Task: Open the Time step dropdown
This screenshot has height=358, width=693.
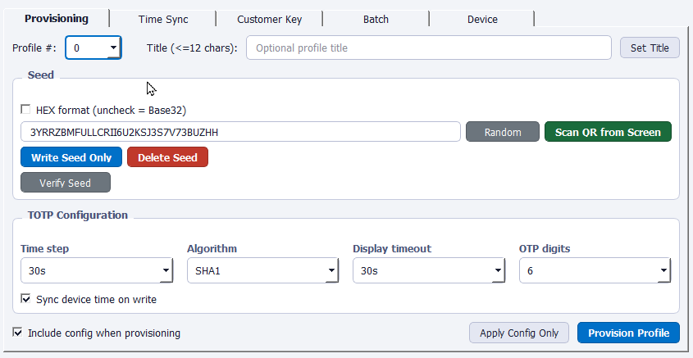Action: click(x=96, y=270)
